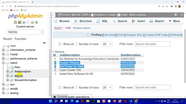Click the tbluser table icon in tree
Screen dimensions: 186x104
pos(12,76)
